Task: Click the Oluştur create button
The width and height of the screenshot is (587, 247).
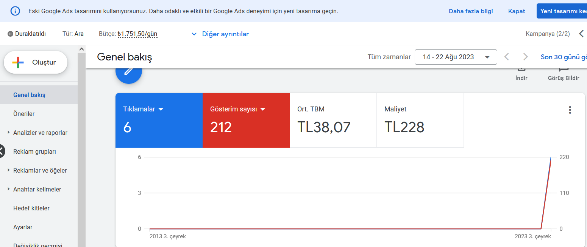Action: 36,62
